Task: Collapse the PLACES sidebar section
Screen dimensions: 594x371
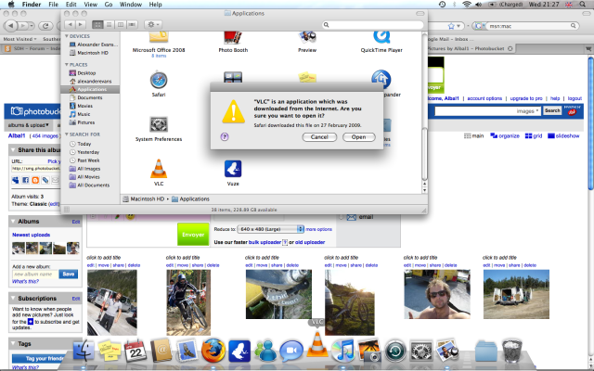Action: 67,65
